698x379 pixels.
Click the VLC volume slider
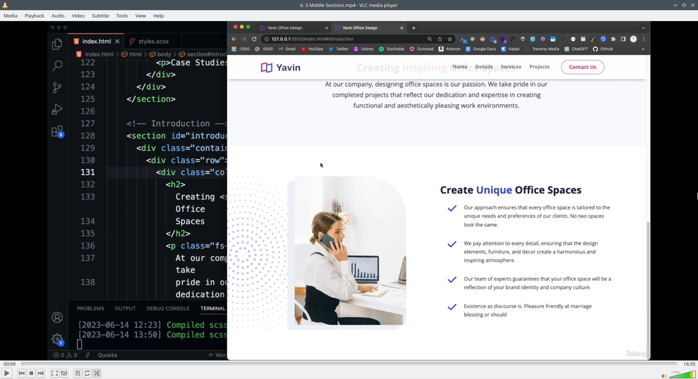[682, 374]
